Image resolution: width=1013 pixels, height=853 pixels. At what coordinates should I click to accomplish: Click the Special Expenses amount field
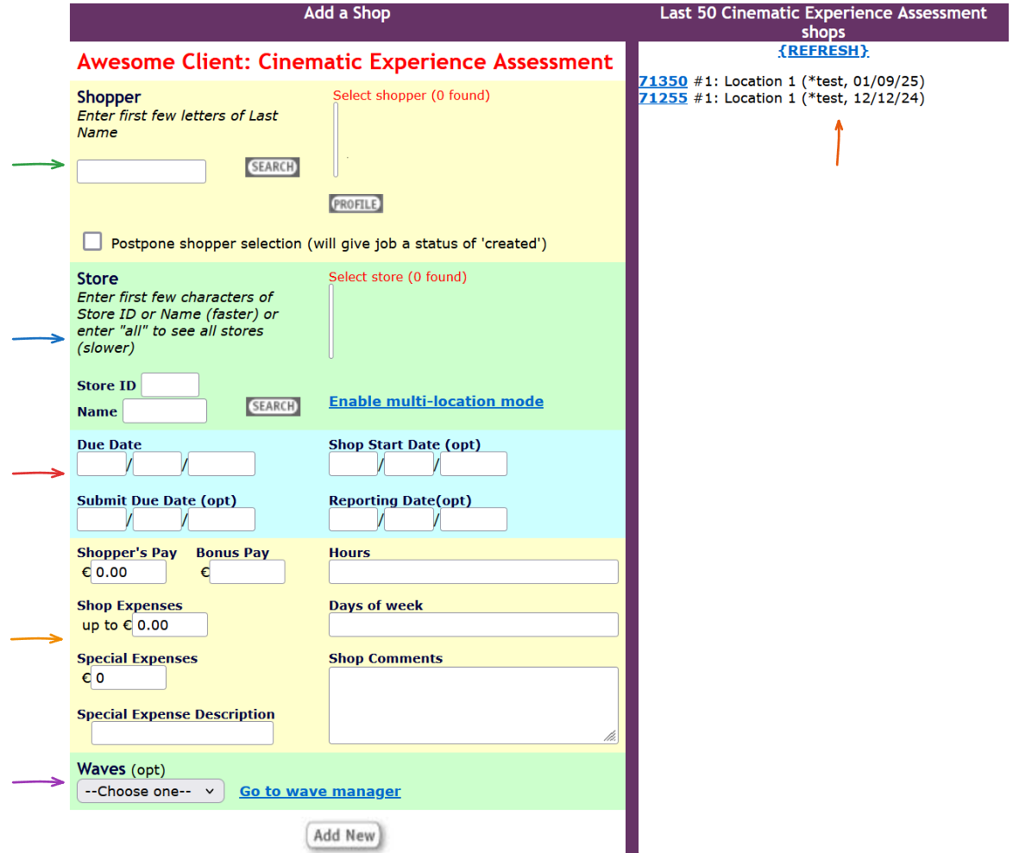click(129, 678)
